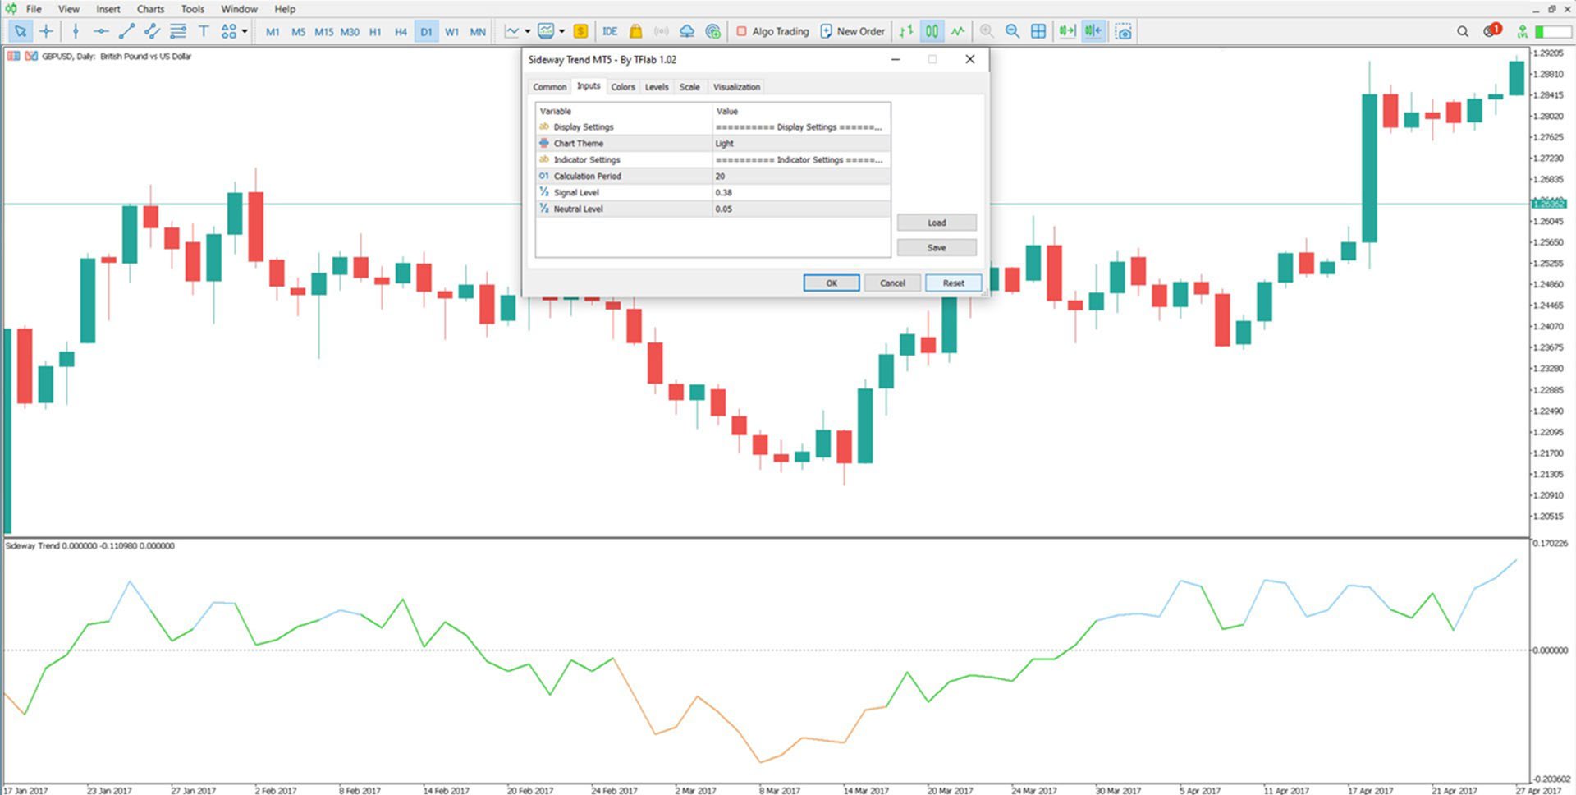Viewport: 1576px width, 795px height.
Task: Switch to line chart view
Action: coord(958,31)
